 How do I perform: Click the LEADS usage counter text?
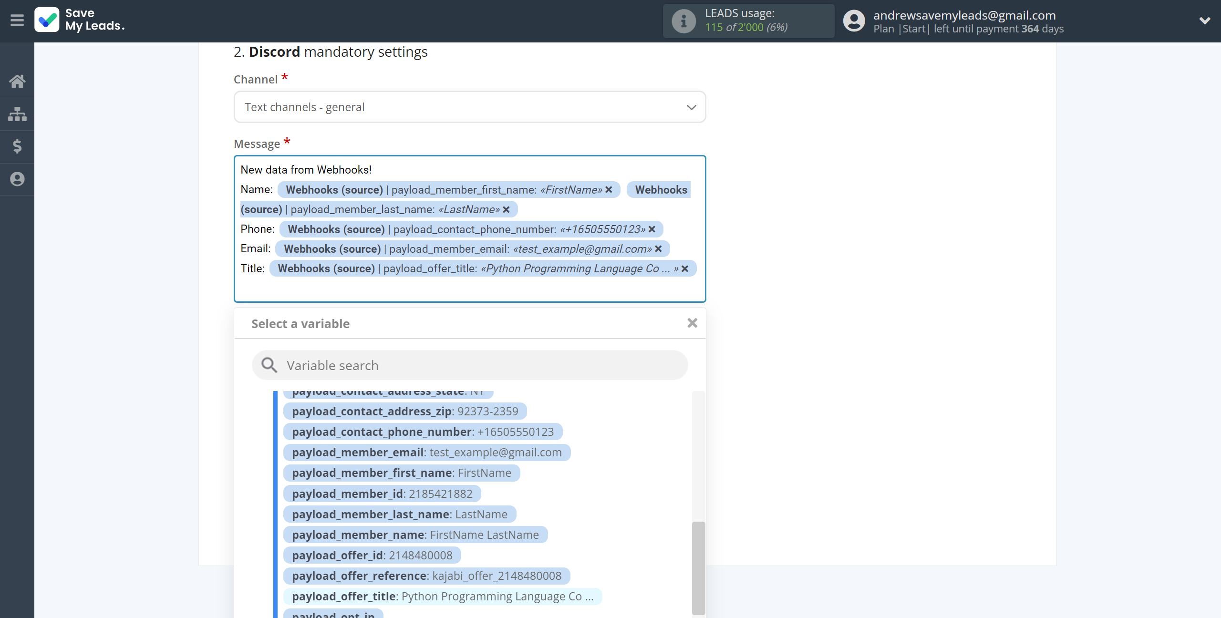[746, 27]
